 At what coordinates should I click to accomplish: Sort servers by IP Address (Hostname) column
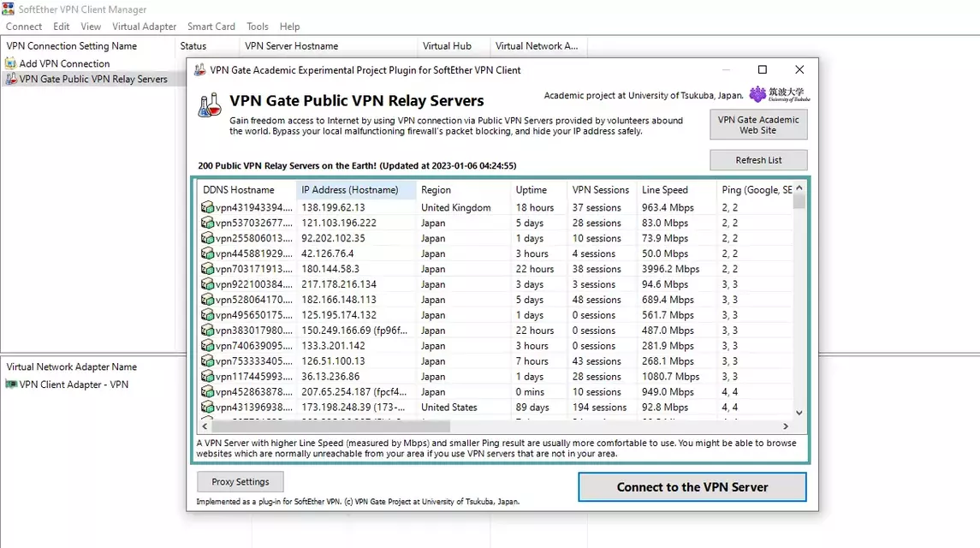356,189
